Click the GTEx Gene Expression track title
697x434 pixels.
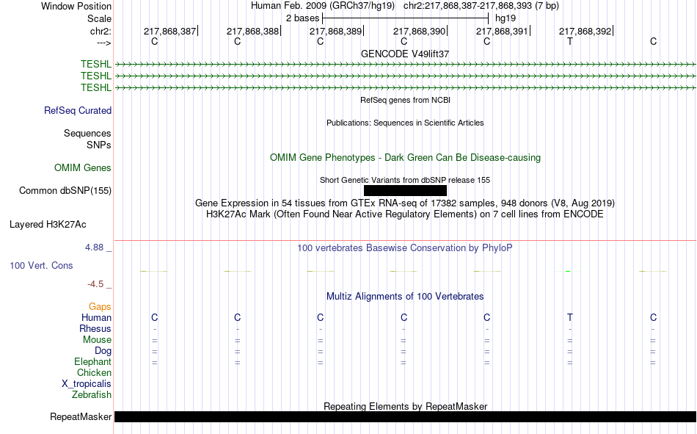point(405,203)
